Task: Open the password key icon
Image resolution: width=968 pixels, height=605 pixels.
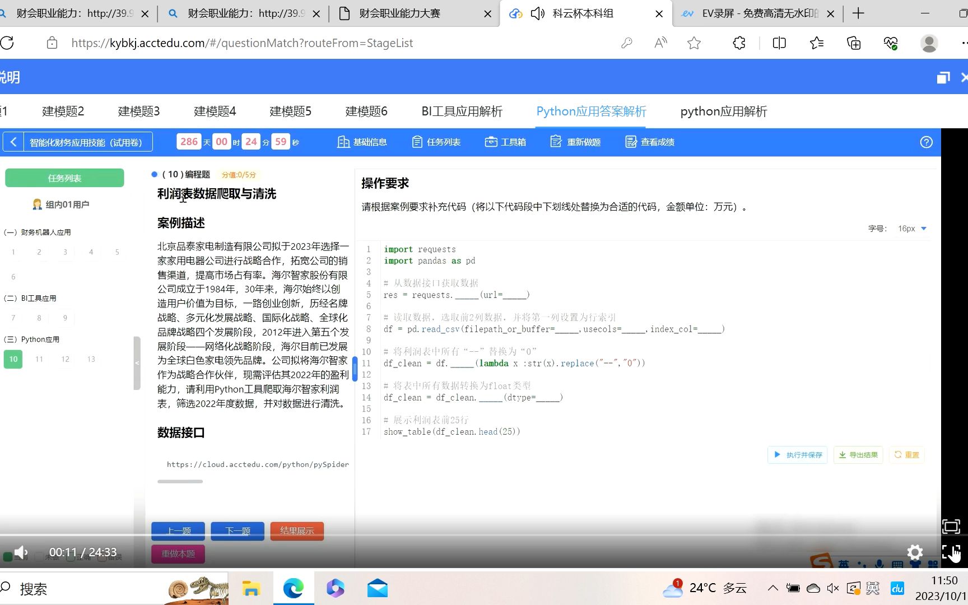Action: click(627, 43)
